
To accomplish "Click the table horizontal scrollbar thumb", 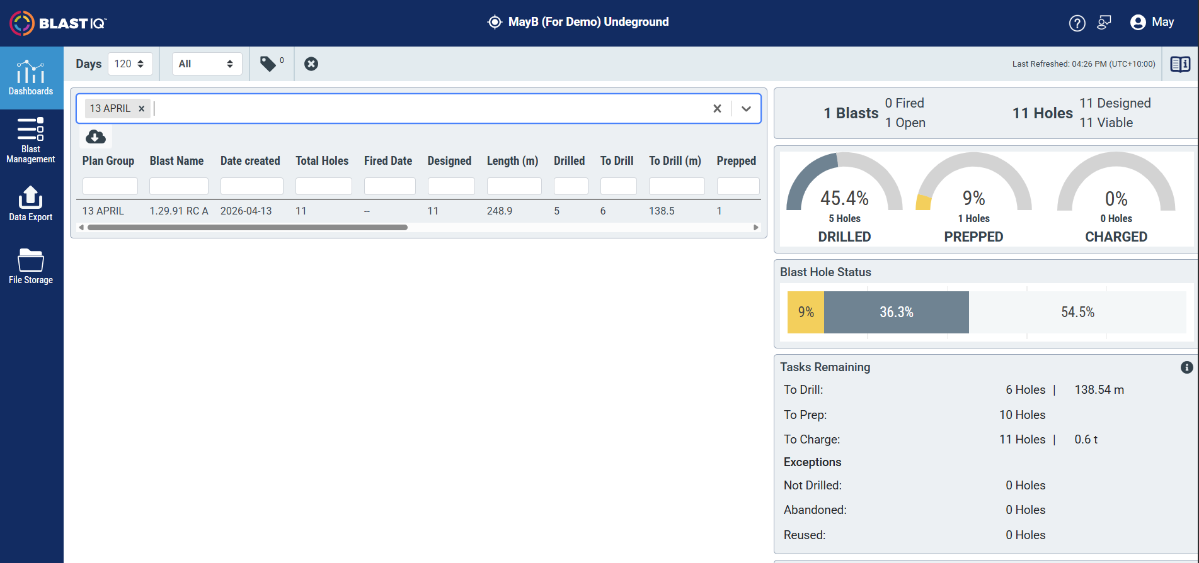I will tap(248, 227).
